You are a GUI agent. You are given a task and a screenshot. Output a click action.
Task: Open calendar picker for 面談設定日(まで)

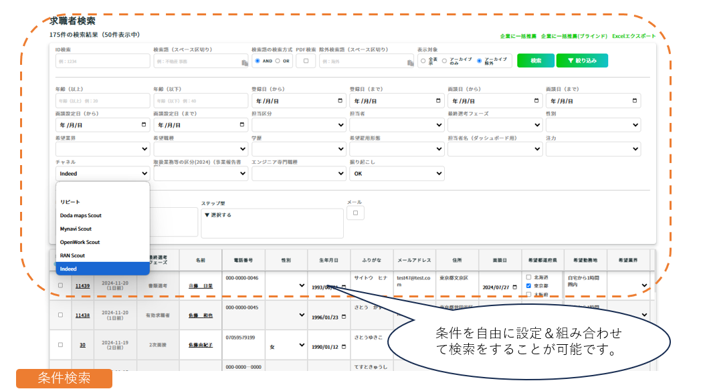pyautogui.click(x=242, y=125)
